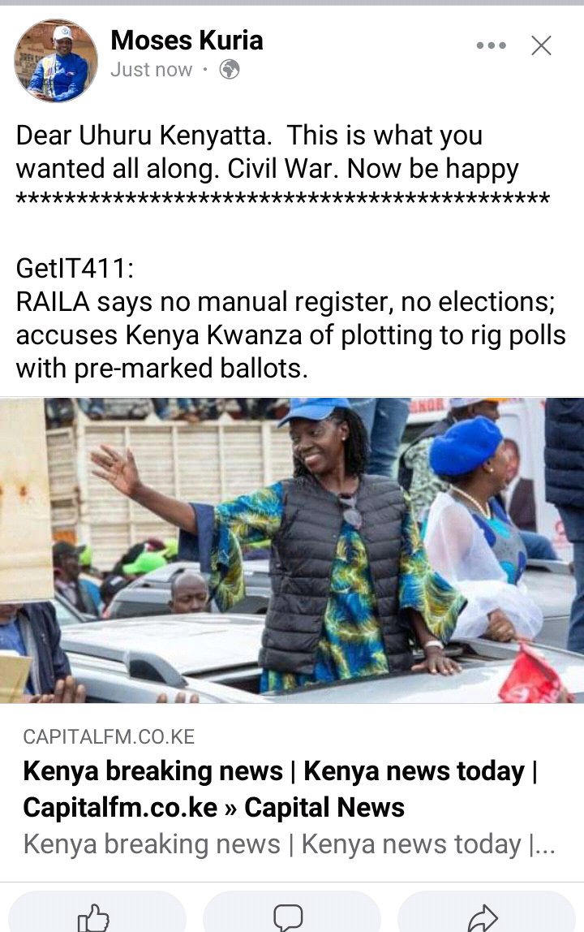The height and width of the screenshot is (932, 584).
Task: Open the Kenya breaking news headline link
Action: [280, 789]
